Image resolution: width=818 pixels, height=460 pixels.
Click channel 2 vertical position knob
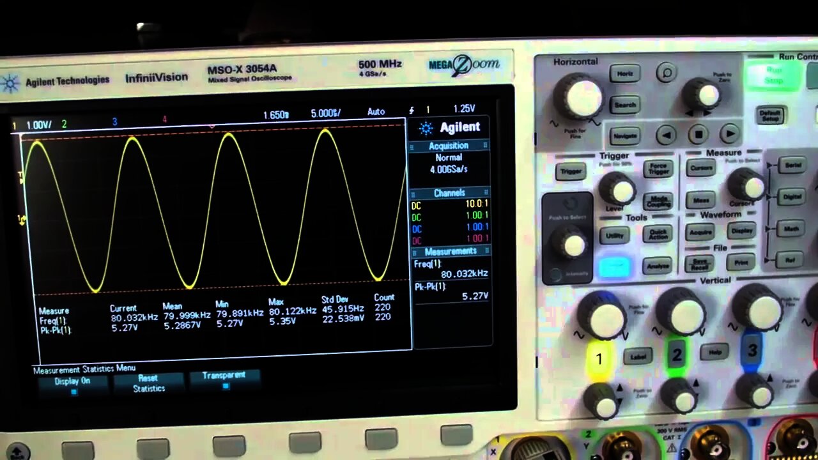680,395
